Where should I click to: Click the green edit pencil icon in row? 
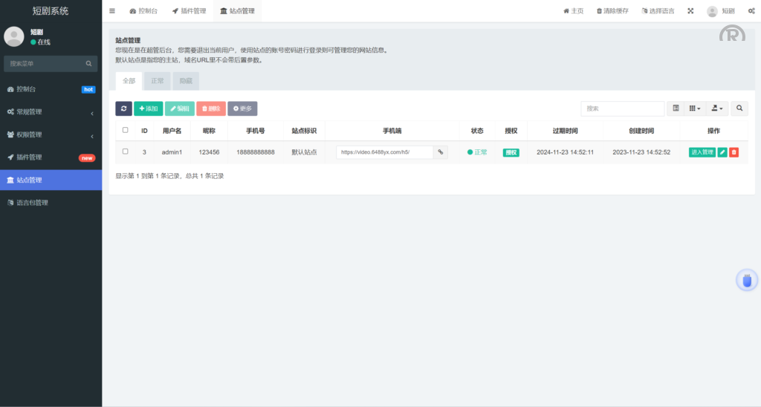[722, 152]
